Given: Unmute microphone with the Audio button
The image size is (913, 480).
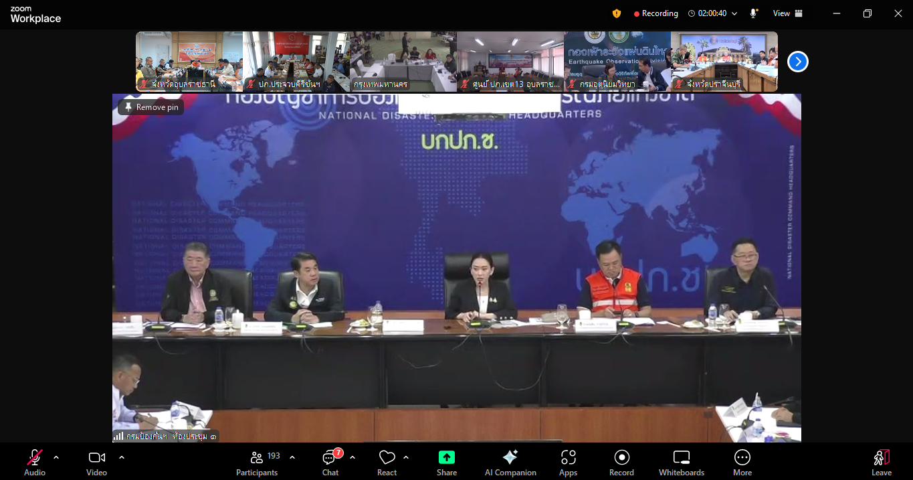Looking at the screenshot, I should click(35, 461).
